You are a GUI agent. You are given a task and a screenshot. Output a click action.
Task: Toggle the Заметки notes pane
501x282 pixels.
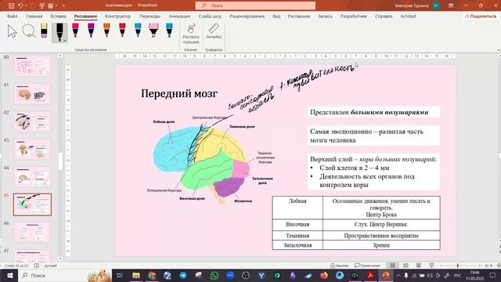tap(339, 266)
